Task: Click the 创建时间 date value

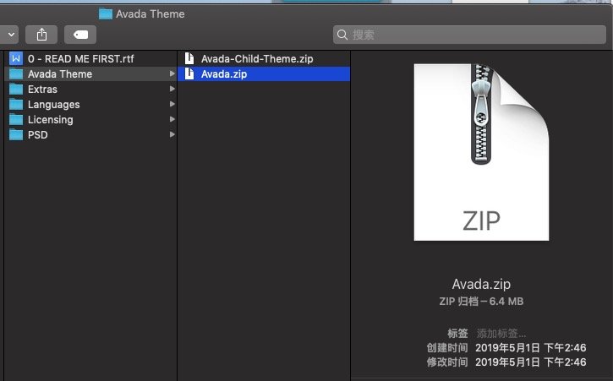Action: [530, 348]
